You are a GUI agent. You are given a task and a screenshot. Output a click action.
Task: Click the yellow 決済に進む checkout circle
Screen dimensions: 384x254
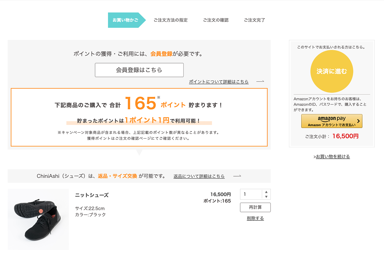coord(332,71)
